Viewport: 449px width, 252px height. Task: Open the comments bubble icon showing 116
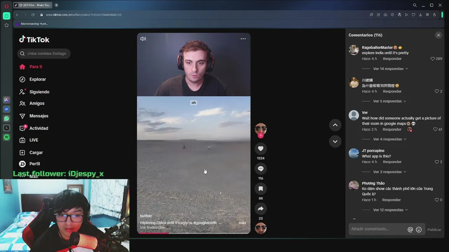point(261,169)
